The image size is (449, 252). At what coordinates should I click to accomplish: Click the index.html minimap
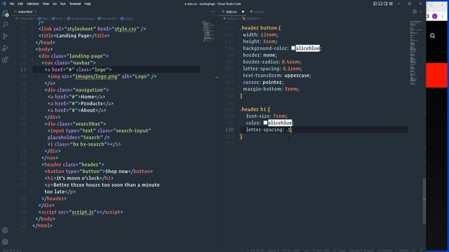[208, 31]
